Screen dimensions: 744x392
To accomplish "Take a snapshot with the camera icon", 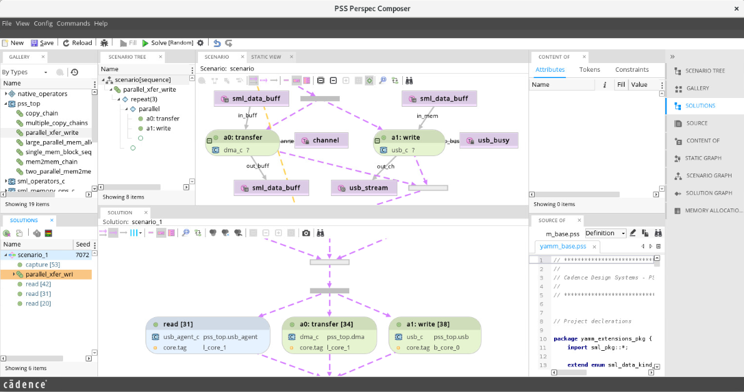I will coord(306,233).
